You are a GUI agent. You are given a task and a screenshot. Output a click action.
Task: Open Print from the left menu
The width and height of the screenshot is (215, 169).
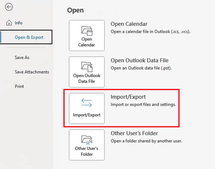pyautogui.click(x=19, y=86)
